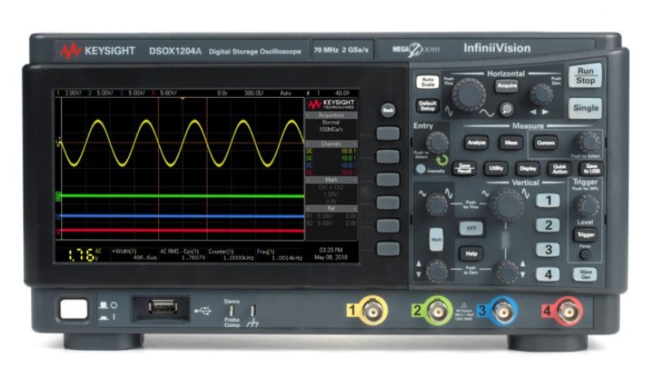The image size is (653, 367).
Task: Click the front-panel USB host port
Action: coord(163,307)
